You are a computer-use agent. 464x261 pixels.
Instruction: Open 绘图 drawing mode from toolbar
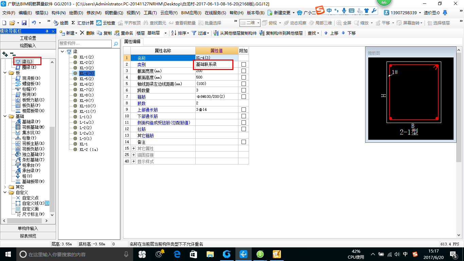coord(61,23)
